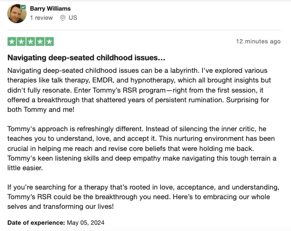Select the fifth green rating star

click(x=49, y=41)
